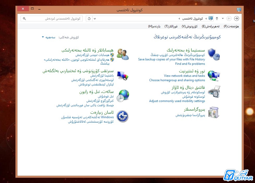
Task: Open Hardware and Sound printer icon
Action: point(214,92)
